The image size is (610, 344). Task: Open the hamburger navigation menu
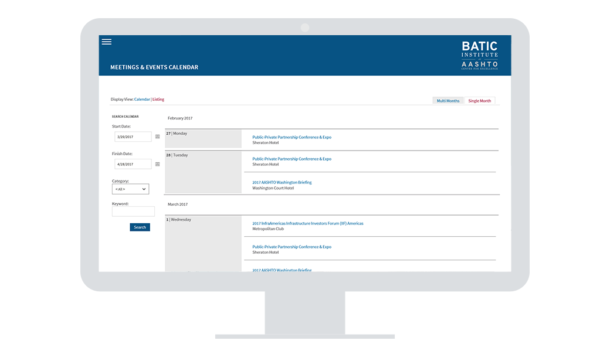(106, 42)
